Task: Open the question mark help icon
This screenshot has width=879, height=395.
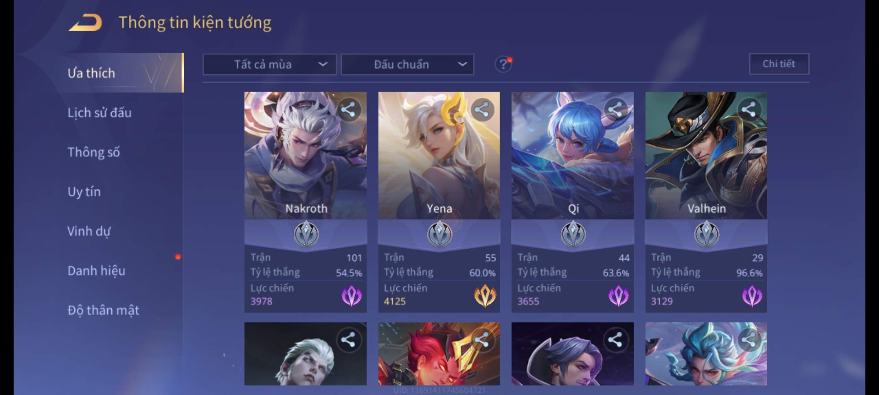Action: (503, 64)
